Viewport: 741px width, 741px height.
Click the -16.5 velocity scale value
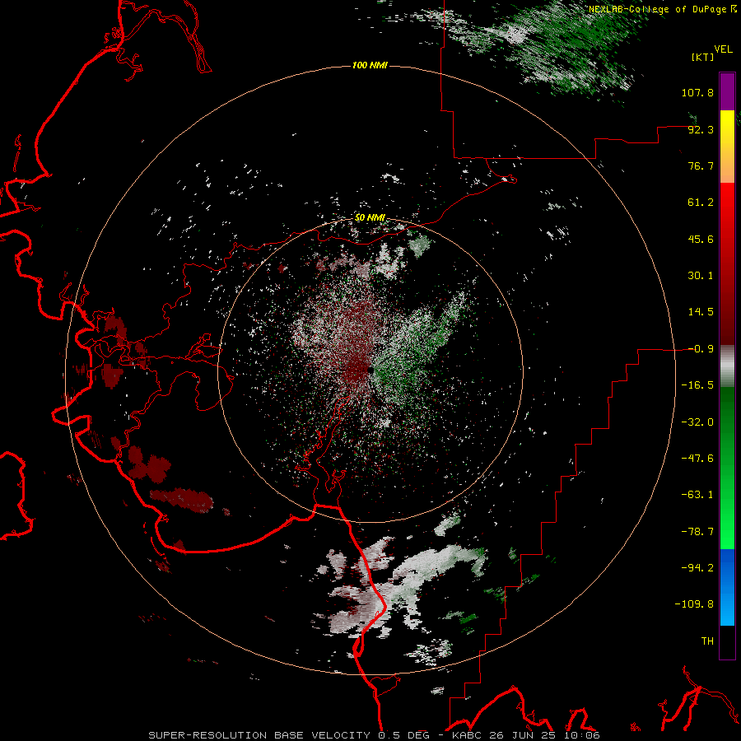(697, 385)
